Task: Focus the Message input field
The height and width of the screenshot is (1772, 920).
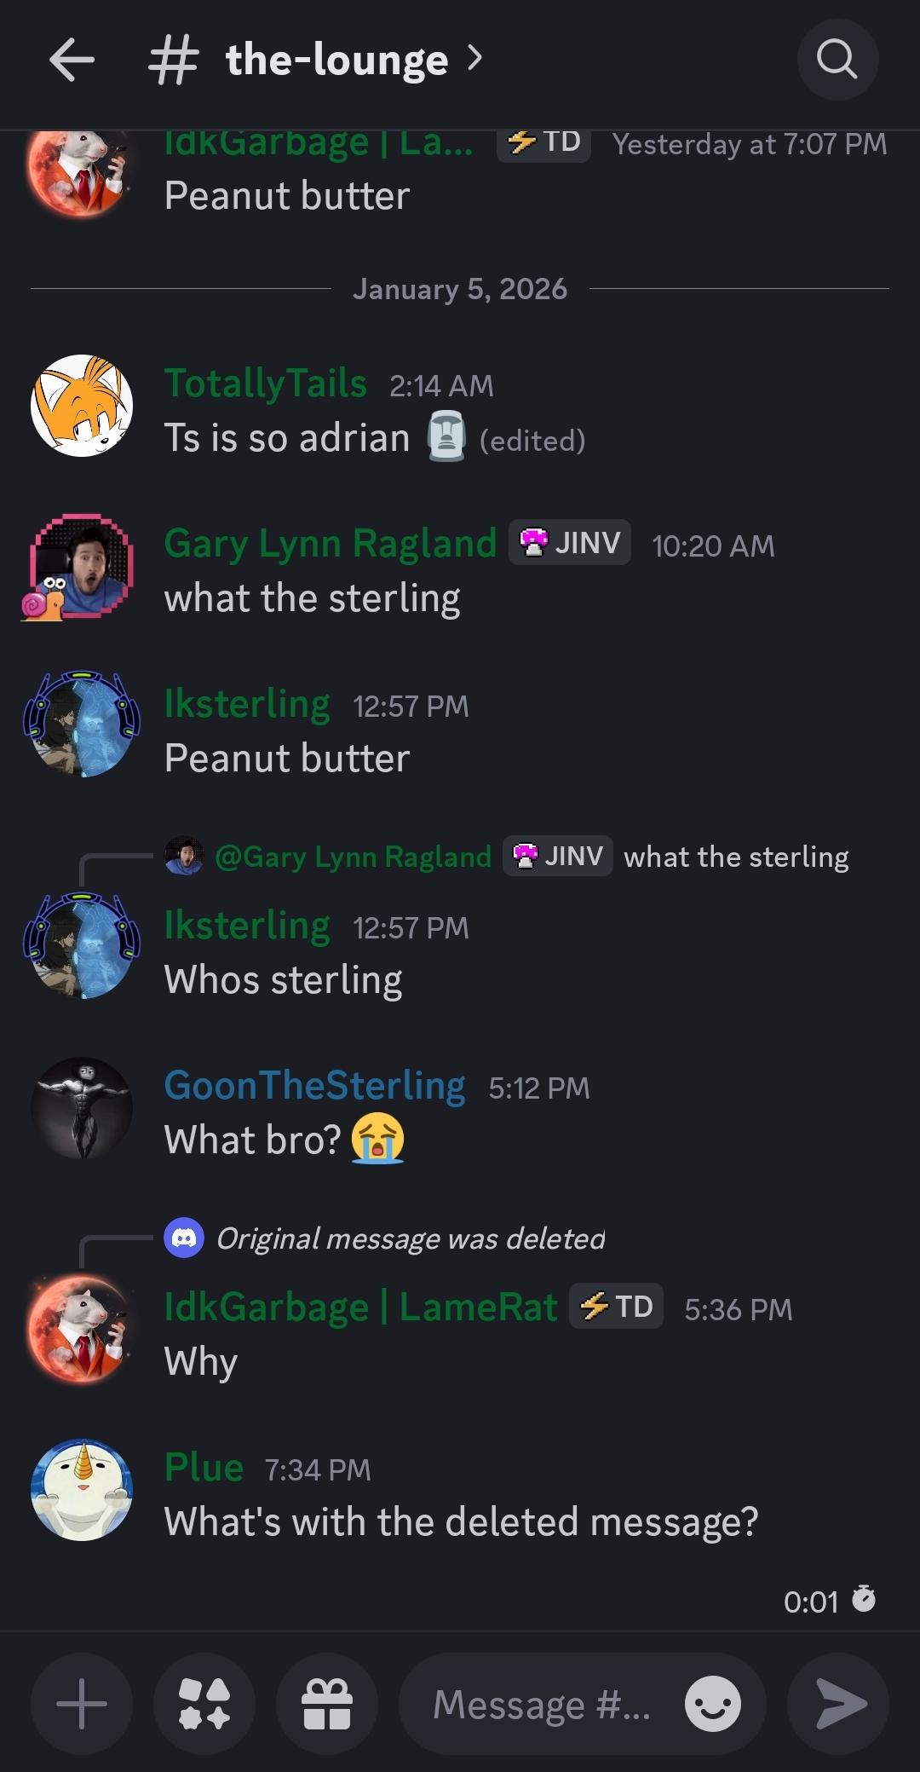Action: coord(541,1704)
